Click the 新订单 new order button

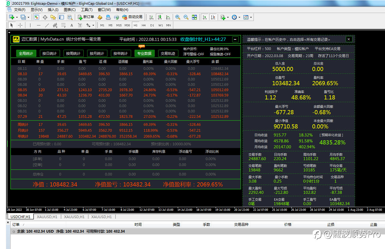[x=86, y=17]
